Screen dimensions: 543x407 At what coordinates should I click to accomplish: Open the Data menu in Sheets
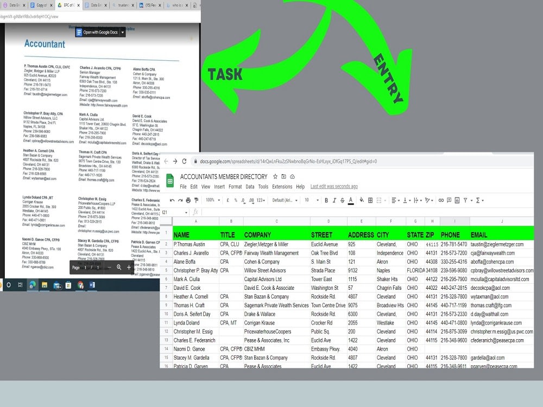[250, 187]
